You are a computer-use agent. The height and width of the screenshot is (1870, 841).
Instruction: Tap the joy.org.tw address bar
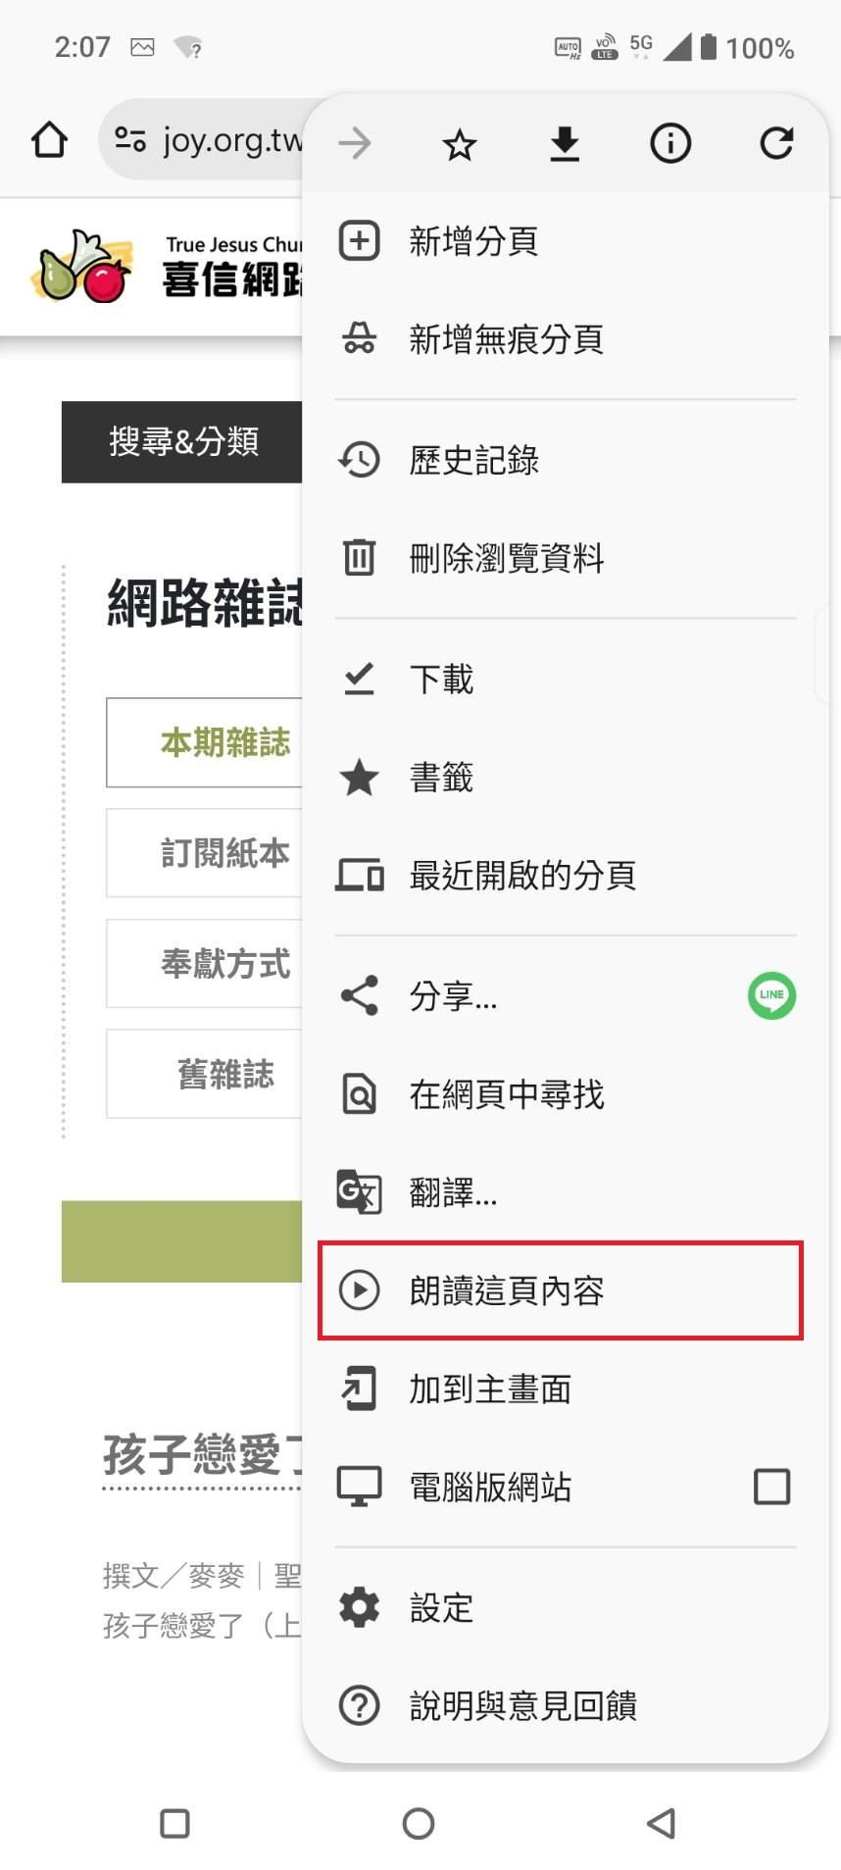232,140
